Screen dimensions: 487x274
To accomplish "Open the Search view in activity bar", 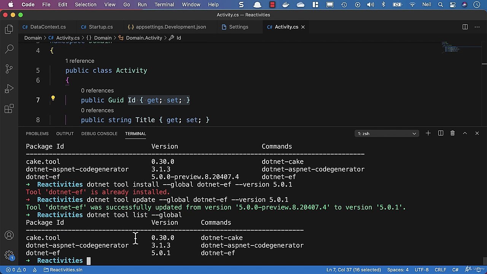I will (x=9, y=49).
